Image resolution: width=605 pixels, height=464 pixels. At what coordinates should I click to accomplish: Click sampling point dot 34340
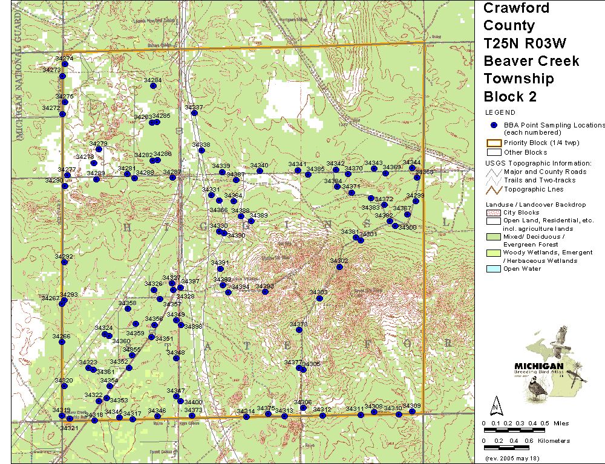coord(260,171)
